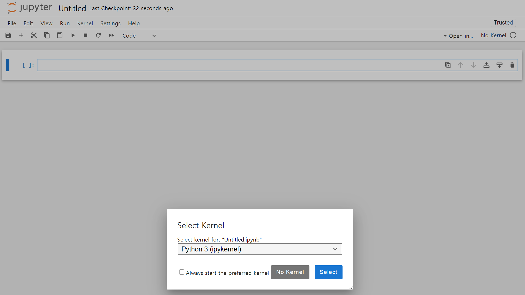Image resolution: width=525 pixels, height=295 pixels.
Task: Open the Code cell type dropdown
Action: point(139,36)
